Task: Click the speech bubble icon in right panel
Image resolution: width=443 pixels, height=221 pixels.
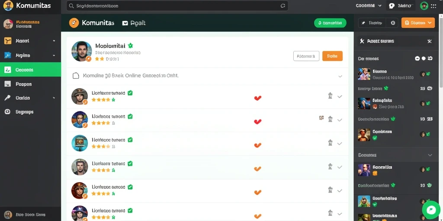Action: point(417,58)
